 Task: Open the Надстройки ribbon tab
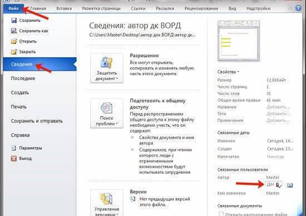[x=258, y=8]
